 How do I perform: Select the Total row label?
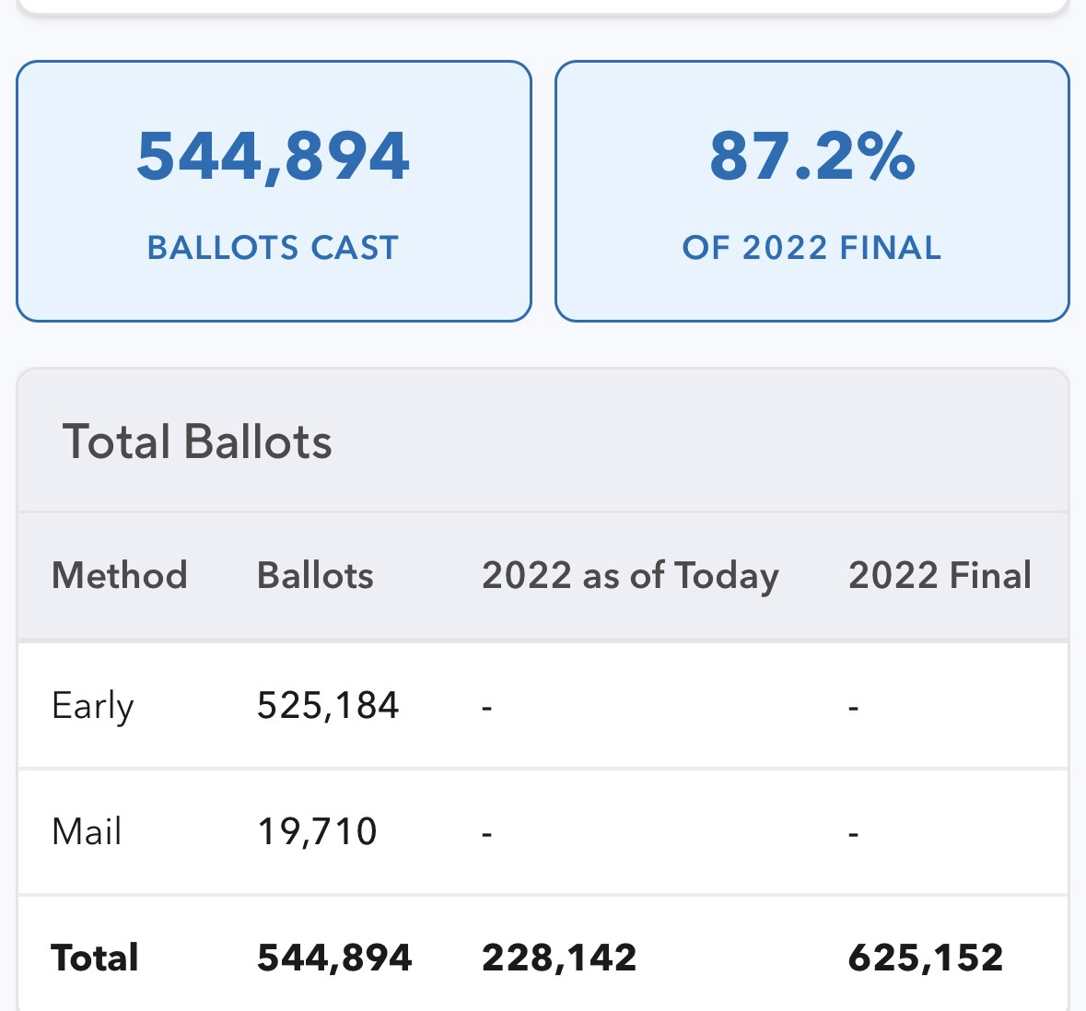(95, 958)
